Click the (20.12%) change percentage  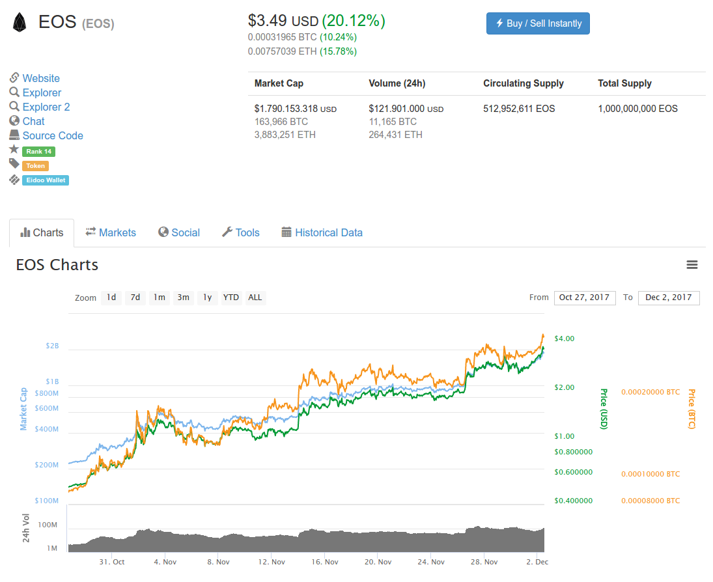[x=354, y=21]
